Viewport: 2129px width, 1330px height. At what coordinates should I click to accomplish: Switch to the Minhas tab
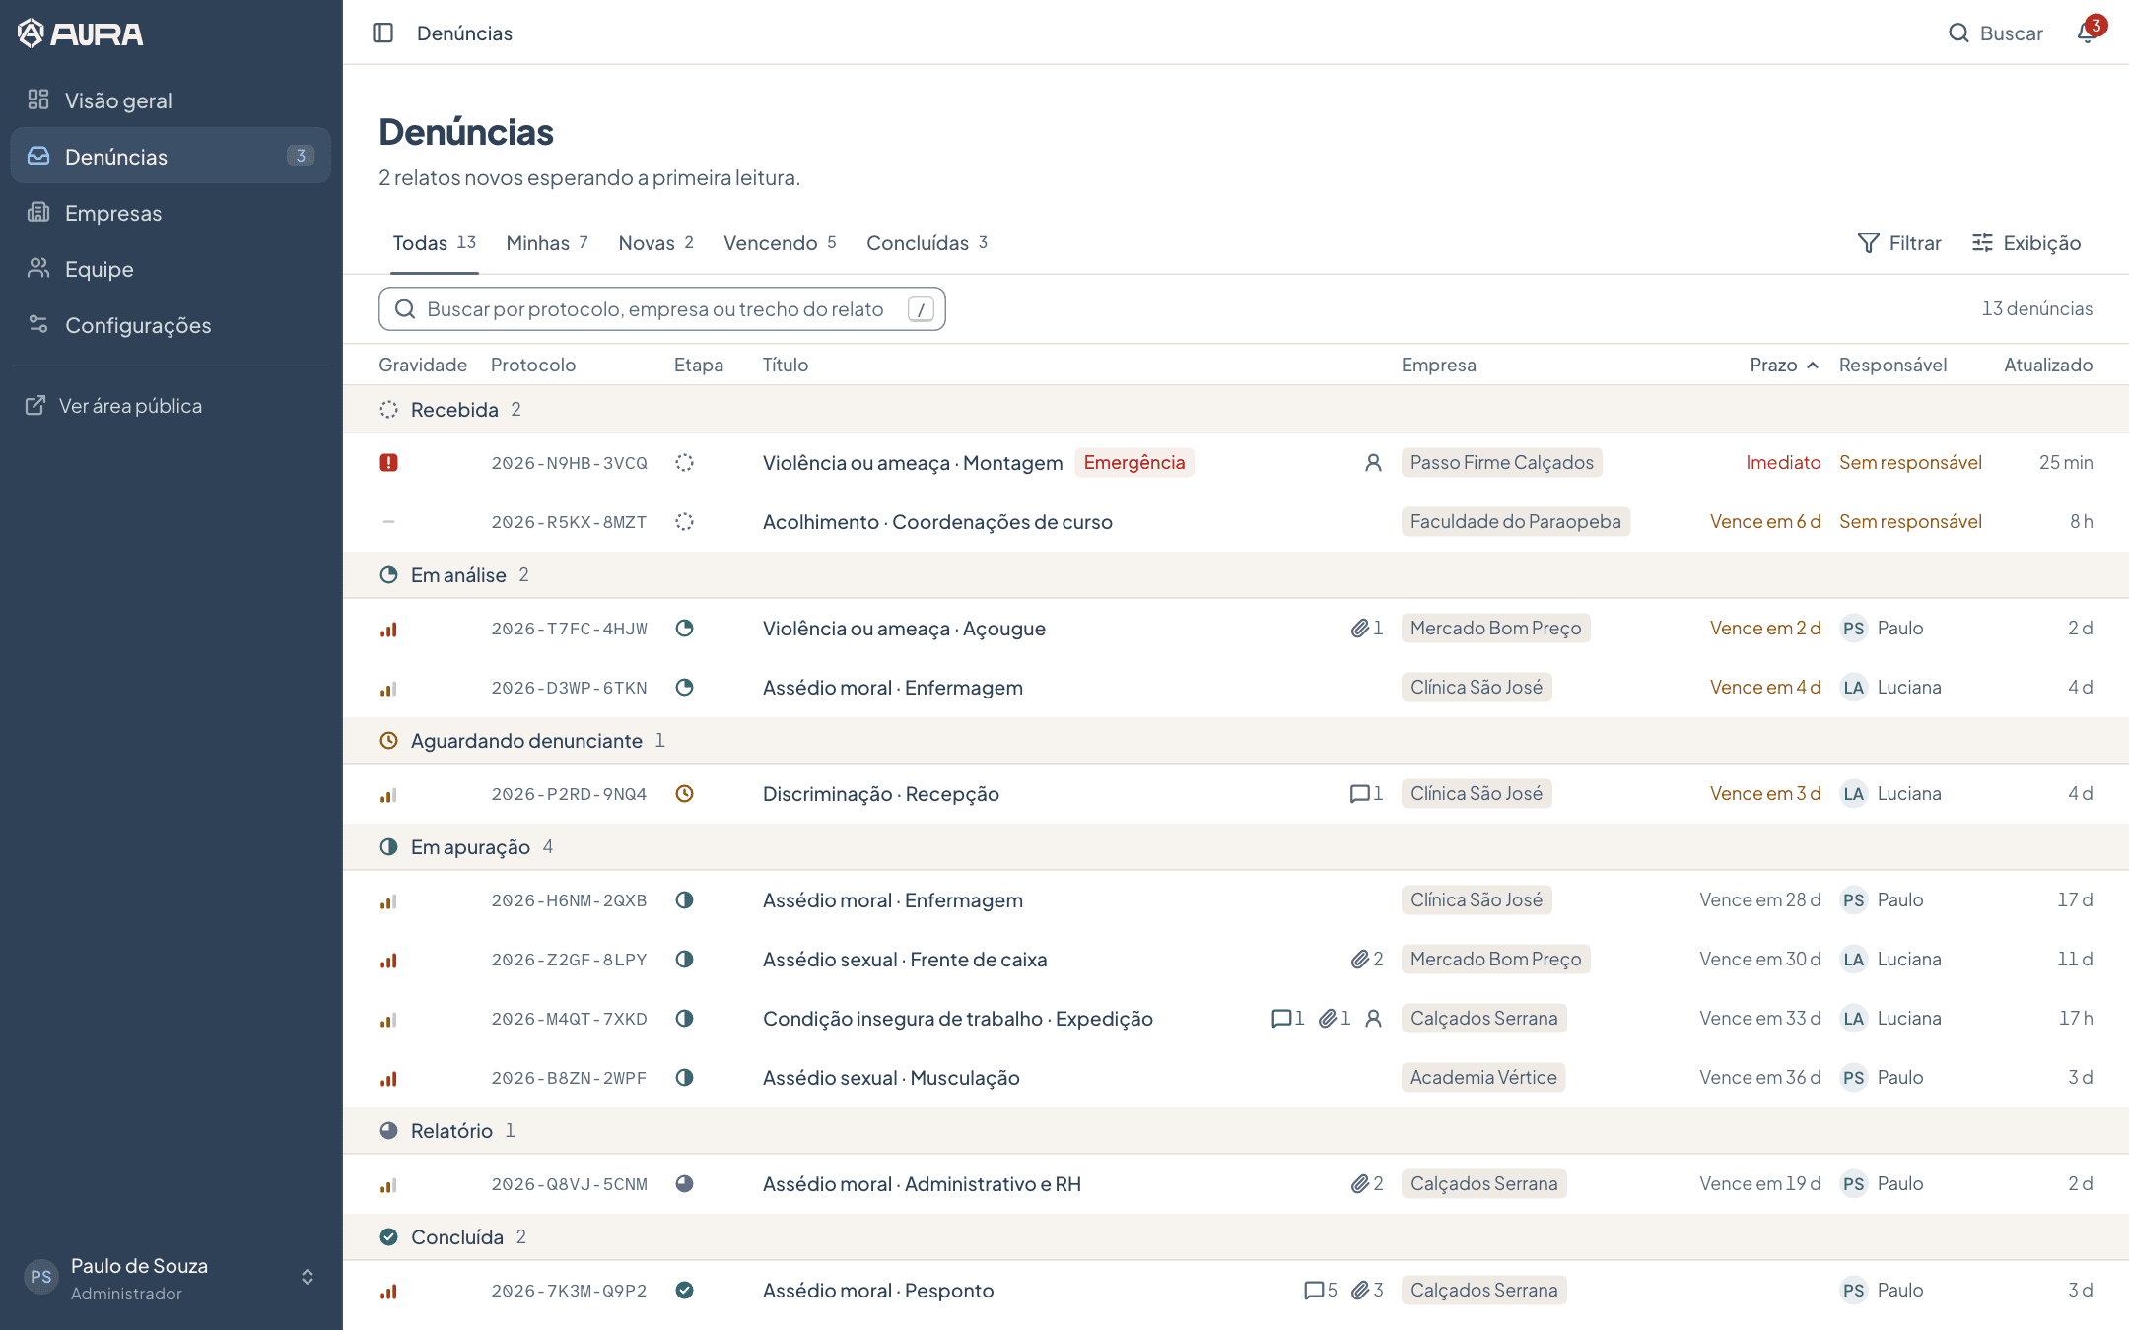[x=547, y=243]
